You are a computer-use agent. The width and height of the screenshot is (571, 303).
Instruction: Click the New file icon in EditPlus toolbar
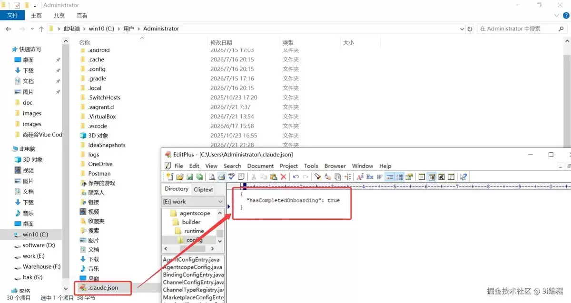point(170,177)
